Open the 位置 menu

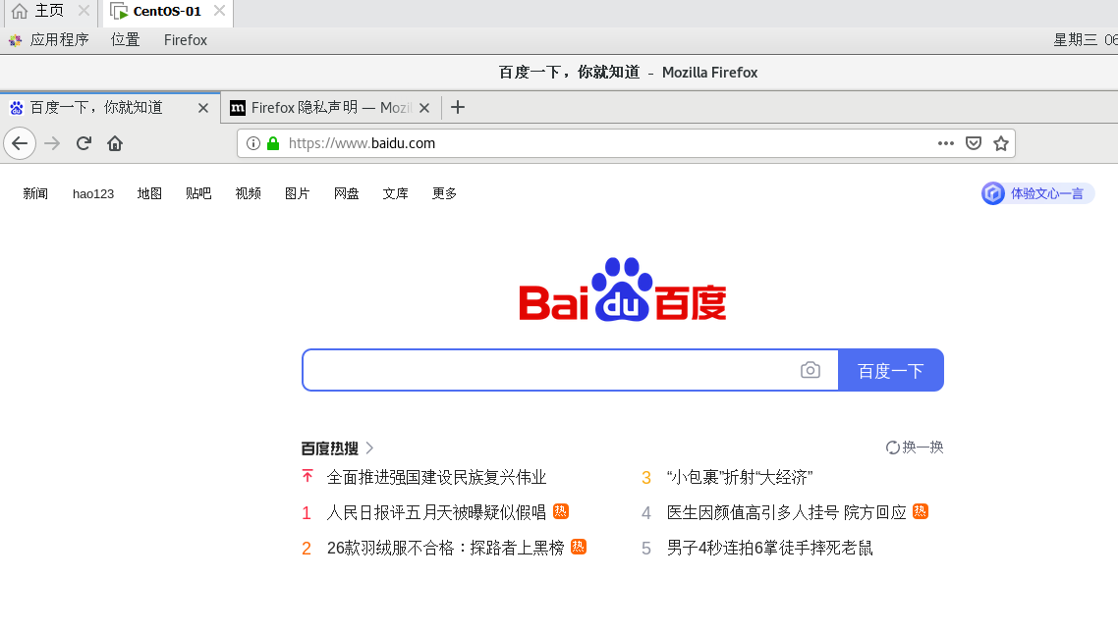pos(126,40)
